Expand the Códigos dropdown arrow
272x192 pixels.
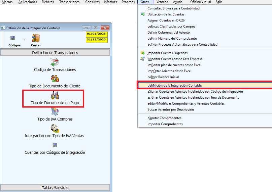pyautogui.click(x=24, y=40)
